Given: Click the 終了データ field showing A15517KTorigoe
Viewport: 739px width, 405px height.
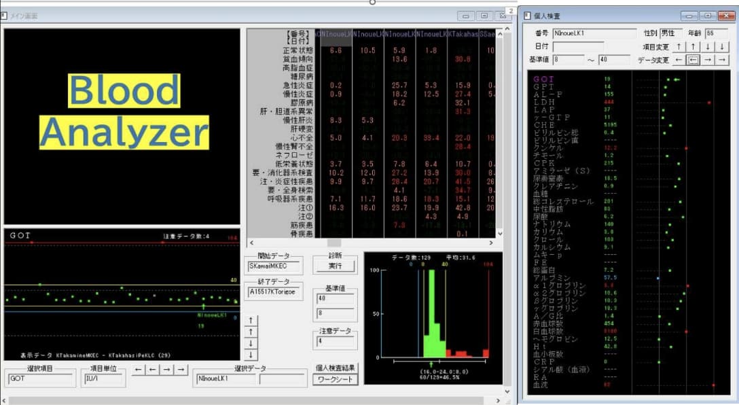Looking at the screenshot, I should click(273, 292).
